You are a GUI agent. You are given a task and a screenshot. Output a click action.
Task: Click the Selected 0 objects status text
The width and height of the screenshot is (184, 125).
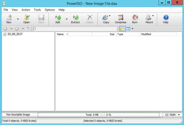pyautogui.click(x=103, y=121)
